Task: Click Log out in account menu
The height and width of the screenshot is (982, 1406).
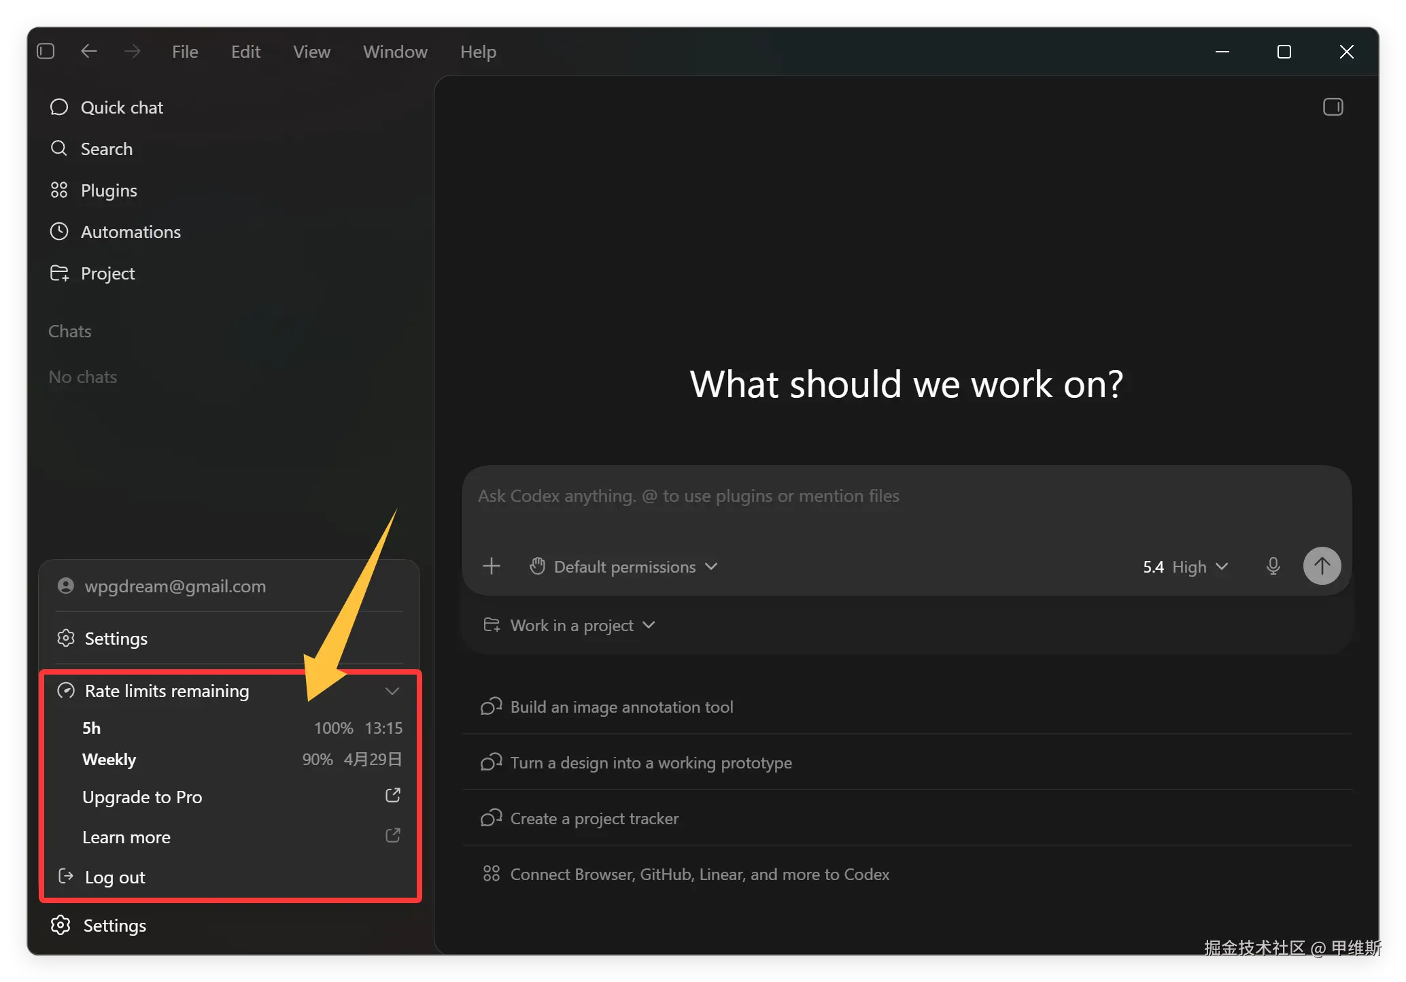Action: click(x=115, y=877)
